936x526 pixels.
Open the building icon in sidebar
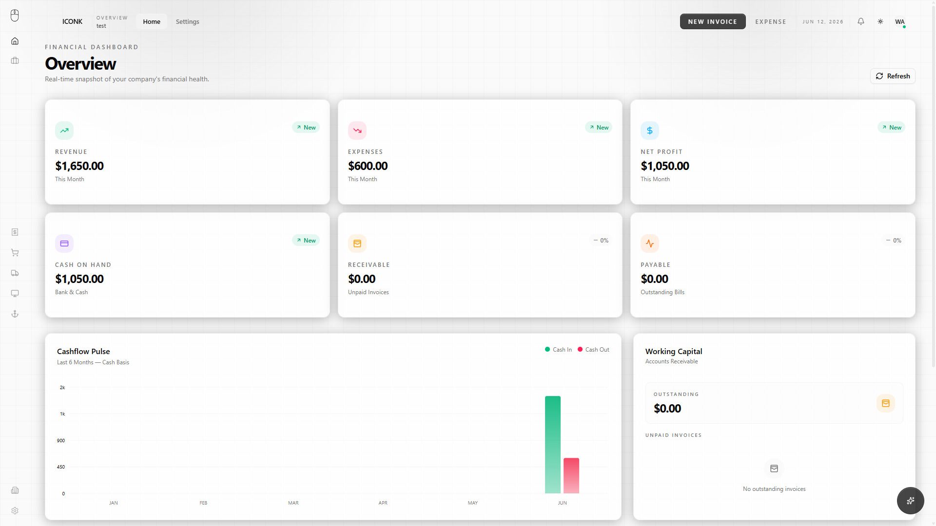click(x=15, y=490)
